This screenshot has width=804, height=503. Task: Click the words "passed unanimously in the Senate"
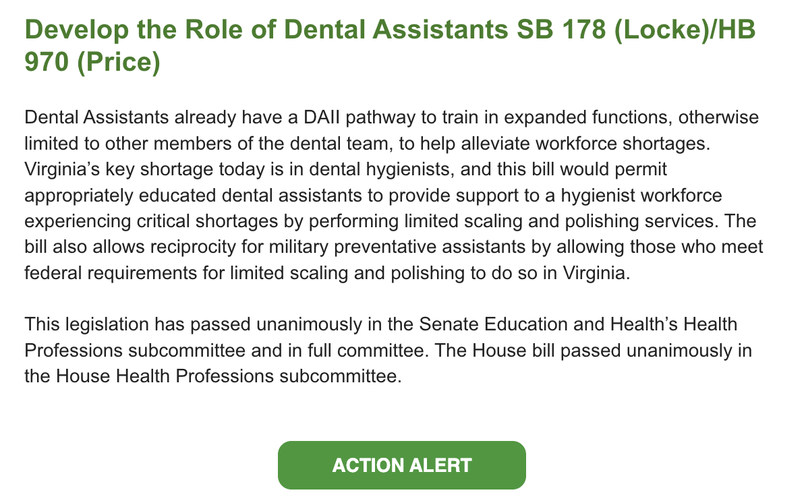[318, 324]
